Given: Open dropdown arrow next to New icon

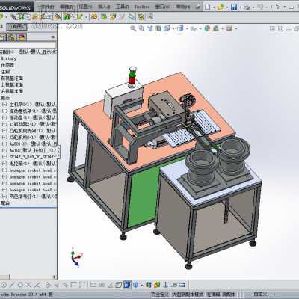Looking at the screenshot, I should (x=214, y=7).
